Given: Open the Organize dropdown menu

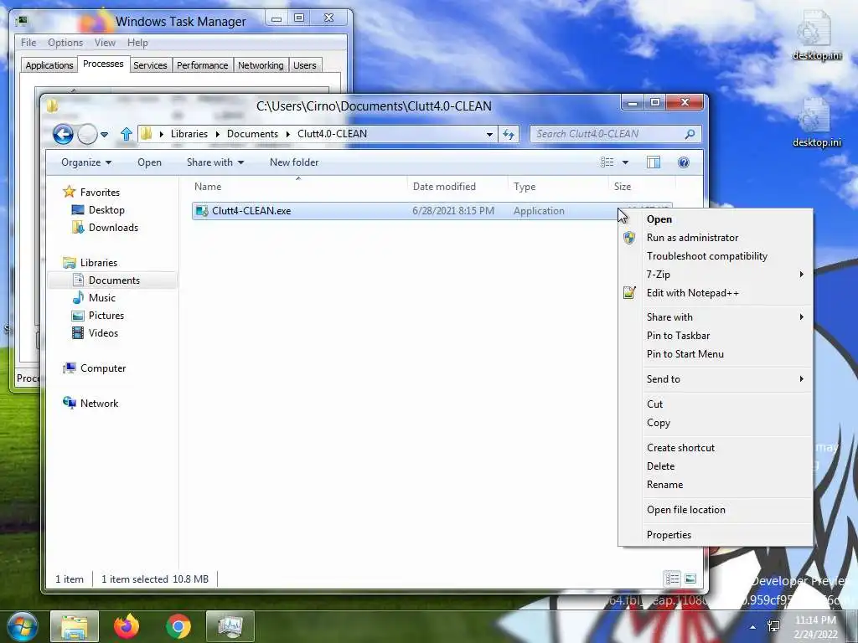Looking at the screenshot, I should 86,162.
